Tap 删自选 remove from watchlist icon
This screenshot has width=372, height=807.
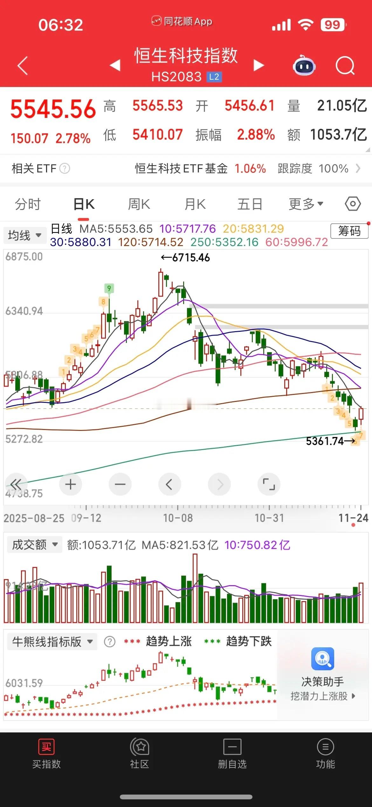(x=232, y=747)
